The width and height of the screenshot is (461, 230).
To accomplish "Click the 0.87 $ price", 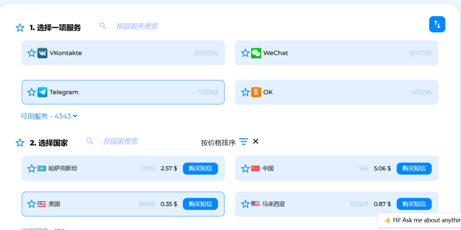I will click(x=382, y=204).
